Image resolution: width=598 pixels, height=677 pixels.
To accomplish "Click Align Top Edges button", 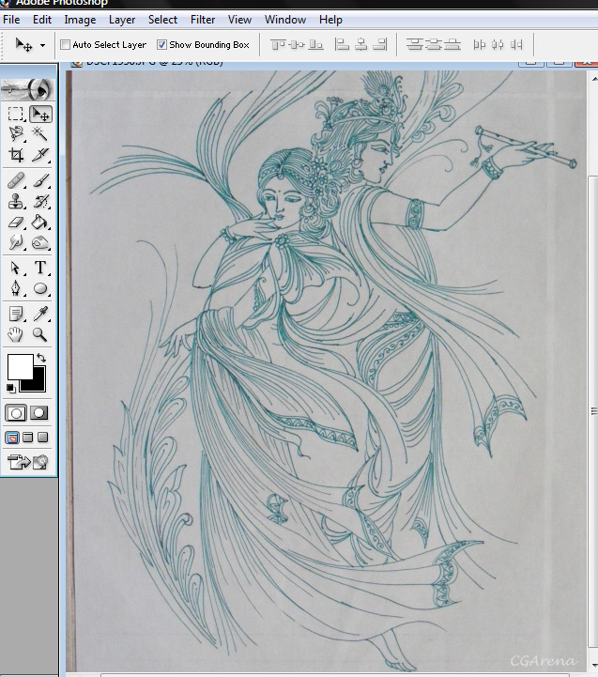I will tap(278, 44).
